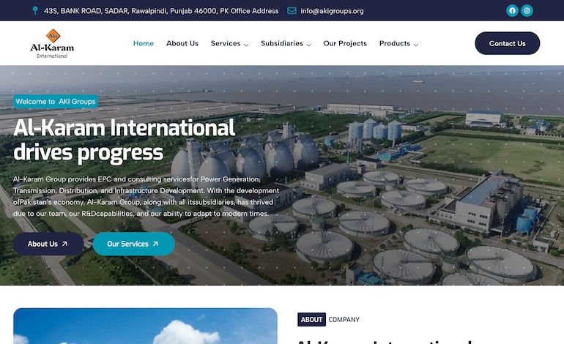This screenshot has width=564, height=344.
Task: Click the Our Services button
Action: click(134, 244)
